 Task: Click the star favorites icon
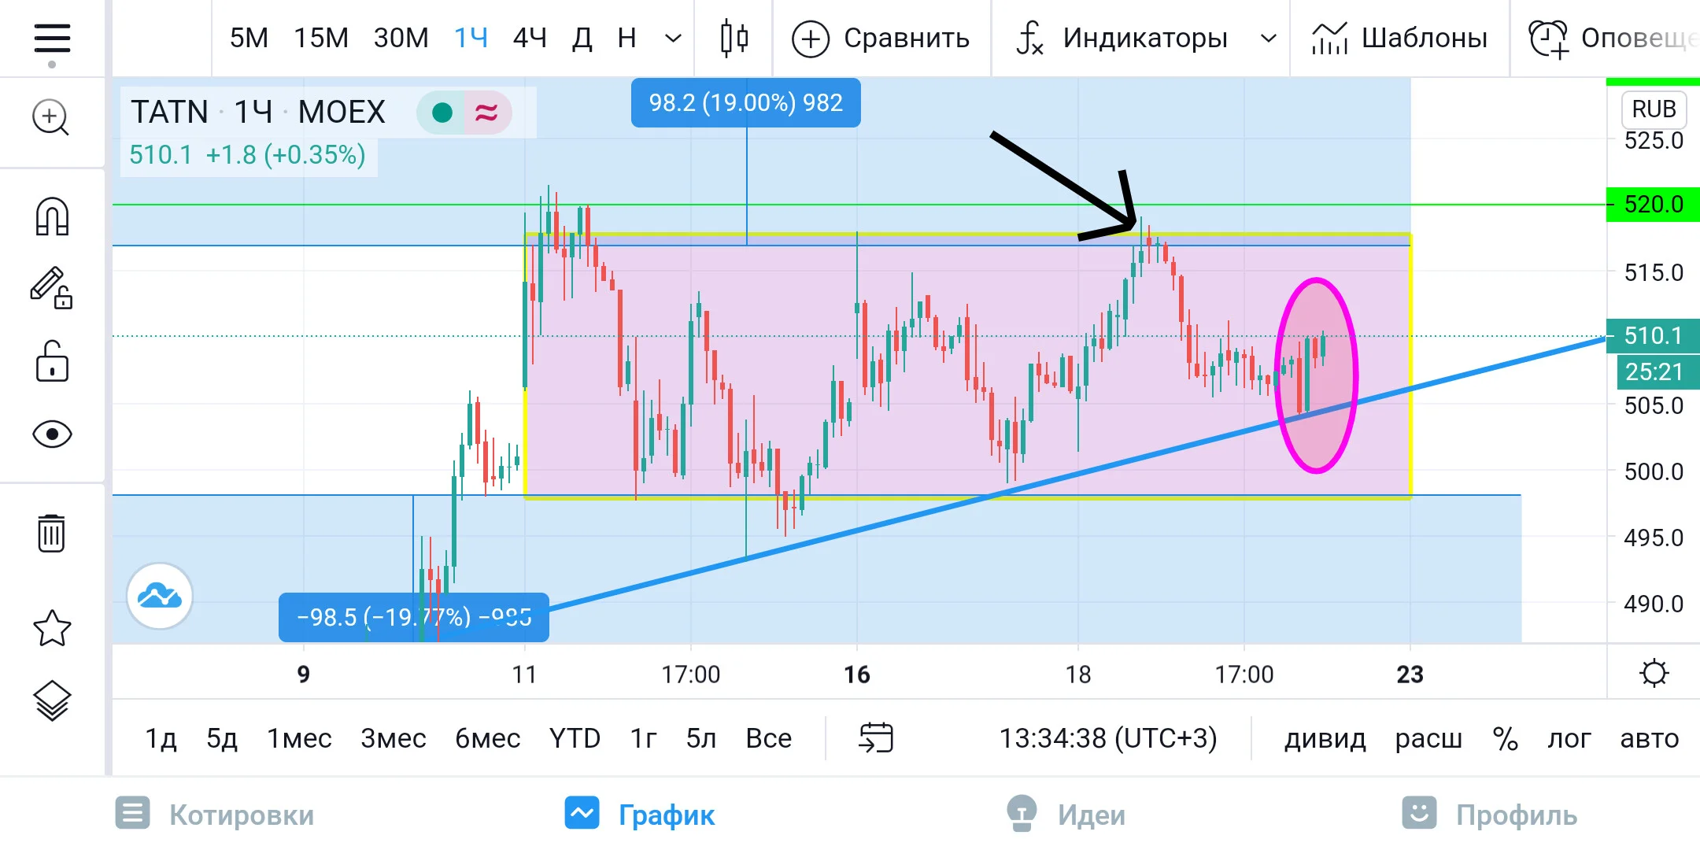(x=52, y=628)
